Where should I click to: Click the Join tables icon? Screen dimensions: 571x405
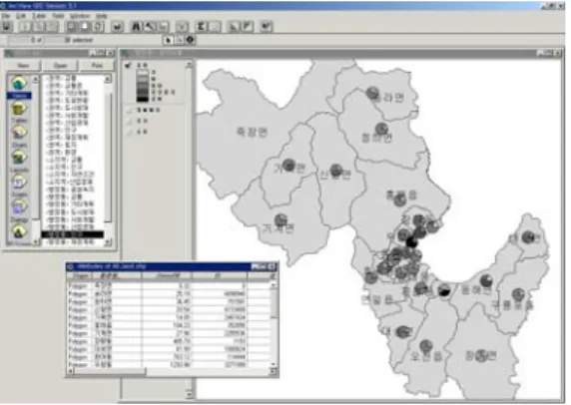click(182, 26)
